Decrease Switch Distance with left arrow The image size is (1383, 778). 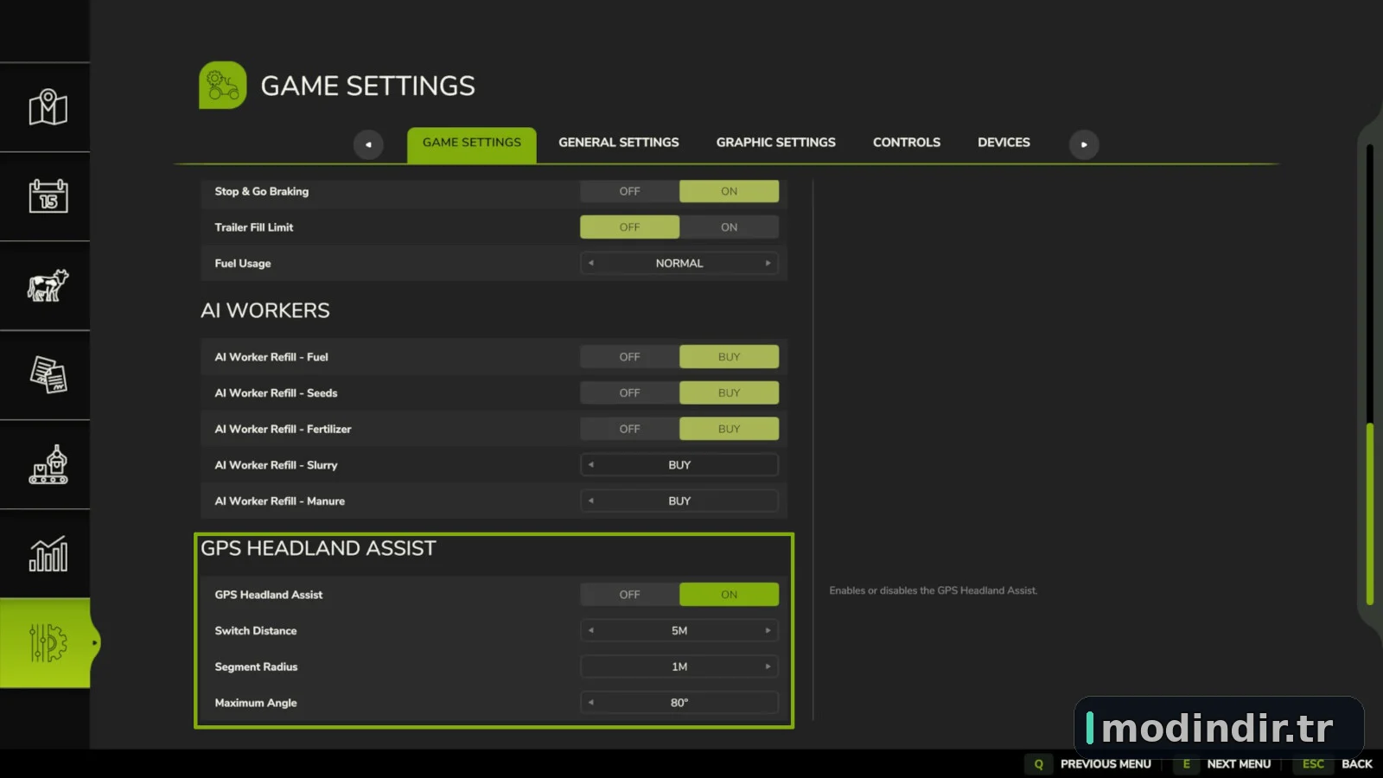click(x=591, y=631)
